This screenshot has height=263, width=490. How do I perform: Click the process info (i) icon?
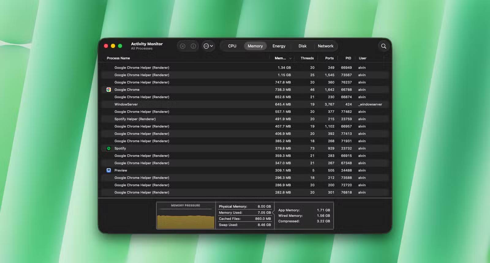coord(193,46)
